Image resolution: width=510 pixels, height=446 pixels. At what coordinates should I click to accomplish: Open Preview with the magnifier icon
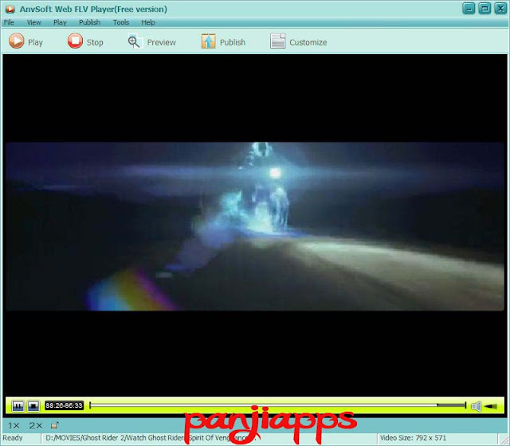(x=151, y=42)
